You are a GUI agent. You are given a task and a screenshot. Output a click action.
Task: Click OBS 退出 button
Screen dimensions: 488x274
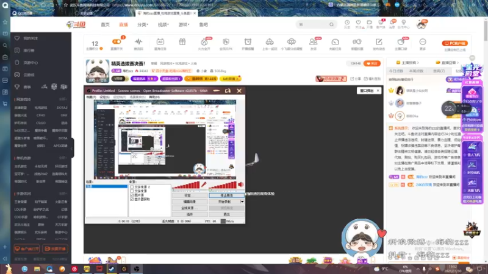[226, 214]
